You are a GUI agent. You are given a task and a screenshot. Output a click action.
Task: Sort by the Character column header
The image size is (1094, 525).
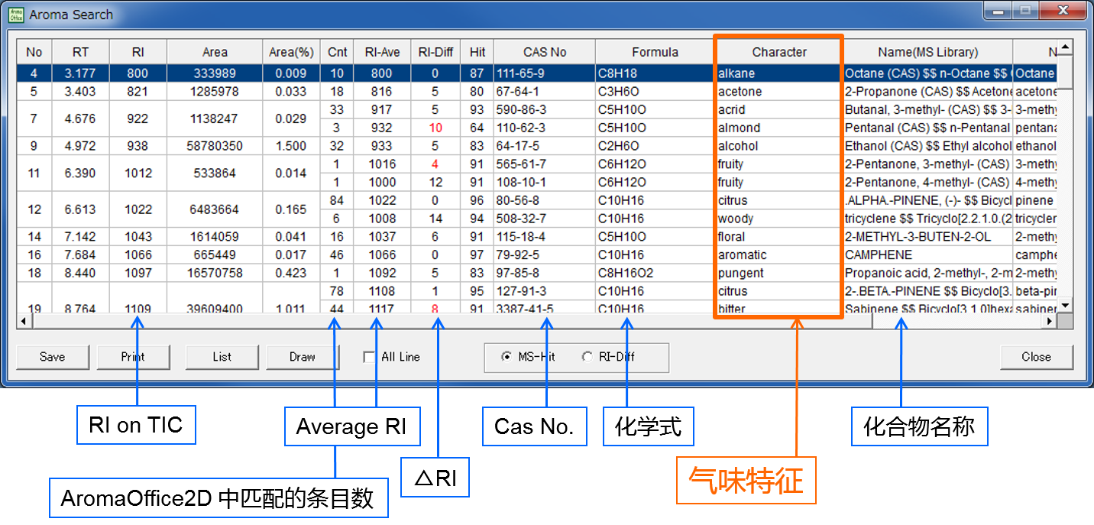point(778,52)
